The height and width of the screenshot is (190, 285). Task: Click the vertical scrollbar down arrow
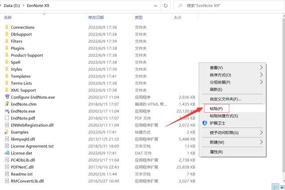point(284,181)
